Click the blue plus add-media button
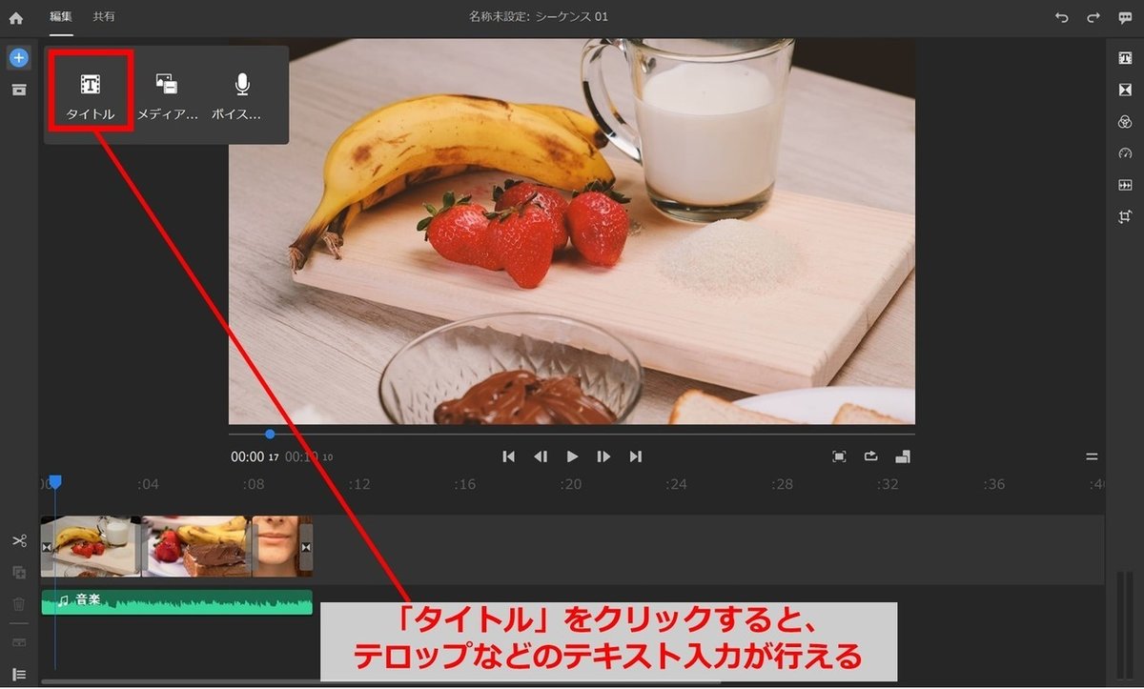 coord(19,58)
